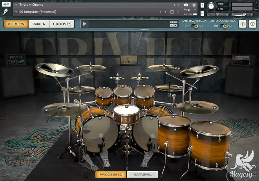The height and width of the screenshot is (181, 259).
Task: Click the instrument name Trivium Drums
Action: pos(31,5)
